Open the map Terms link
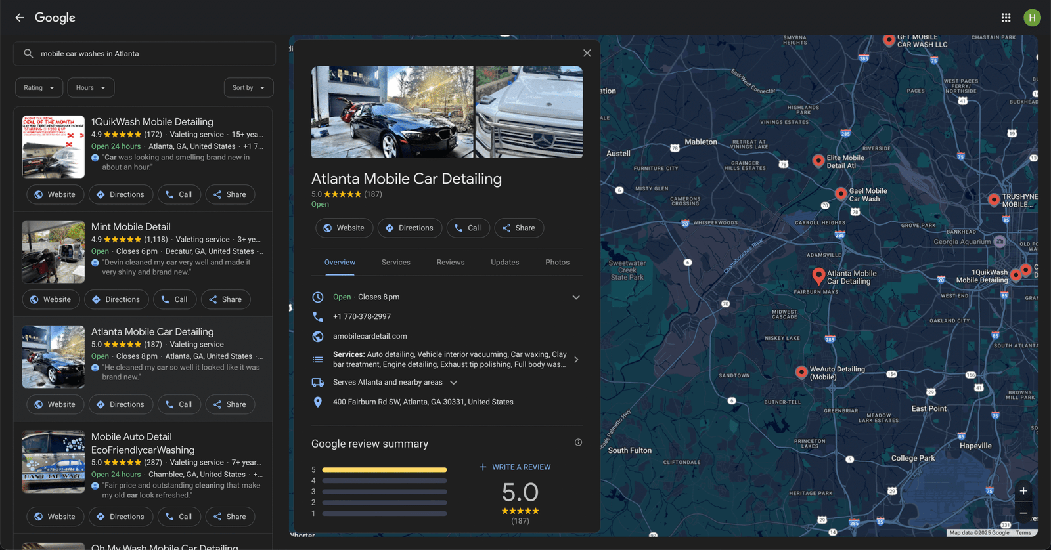Screen dimensions: 1051x550 (1023, 533)
